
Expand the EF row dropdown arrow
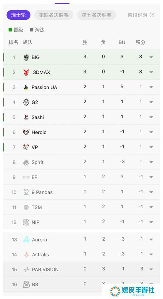(151, 177)
